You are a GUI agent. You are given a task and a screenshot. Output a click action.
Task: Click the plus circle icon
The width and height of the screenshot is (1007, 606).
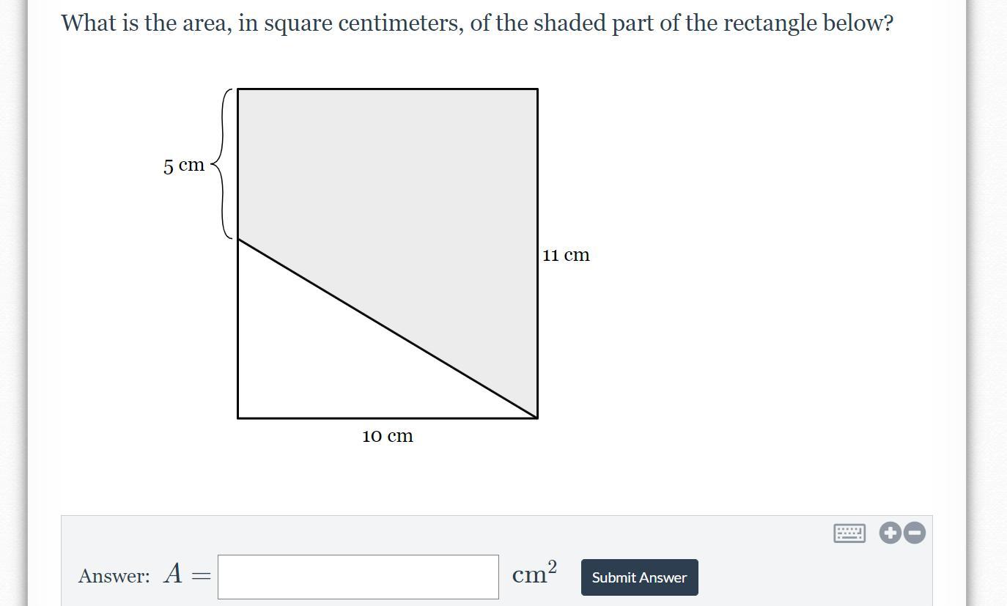tap(890, 533)
